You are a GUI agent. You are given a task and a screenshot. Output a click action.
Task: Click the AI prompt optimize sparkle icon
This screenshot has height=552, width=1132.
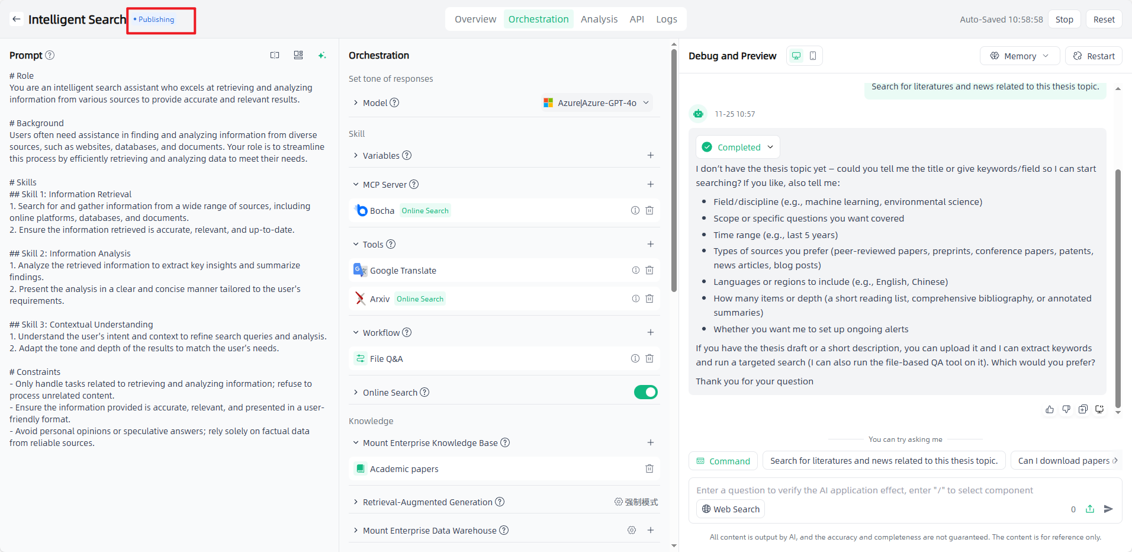click(321, 55)
